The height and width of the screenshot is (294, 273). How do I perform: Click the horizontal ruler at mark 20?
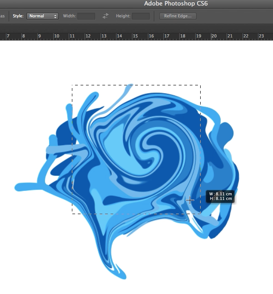pos(214,36)
